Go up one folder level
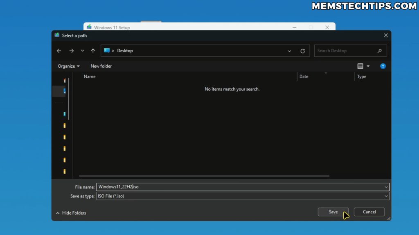419x235 pixels. click(93, 51)
